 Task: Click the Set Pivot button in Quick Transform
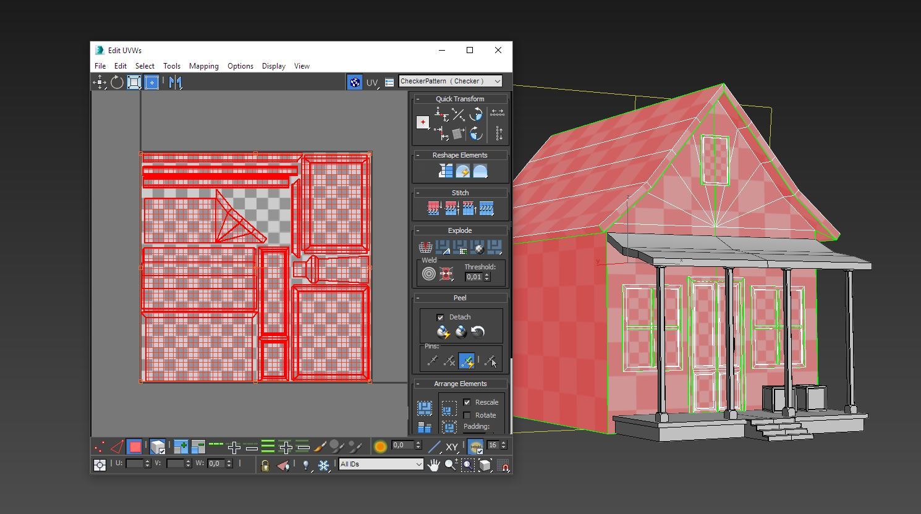pos(423,122)
